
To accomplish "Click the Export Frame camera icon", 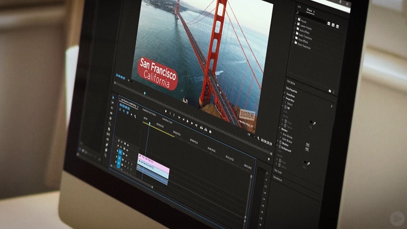I will [x=210, y=132].
